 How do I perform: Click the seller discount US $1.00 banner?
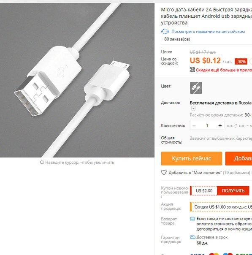[x=221, y=207]
